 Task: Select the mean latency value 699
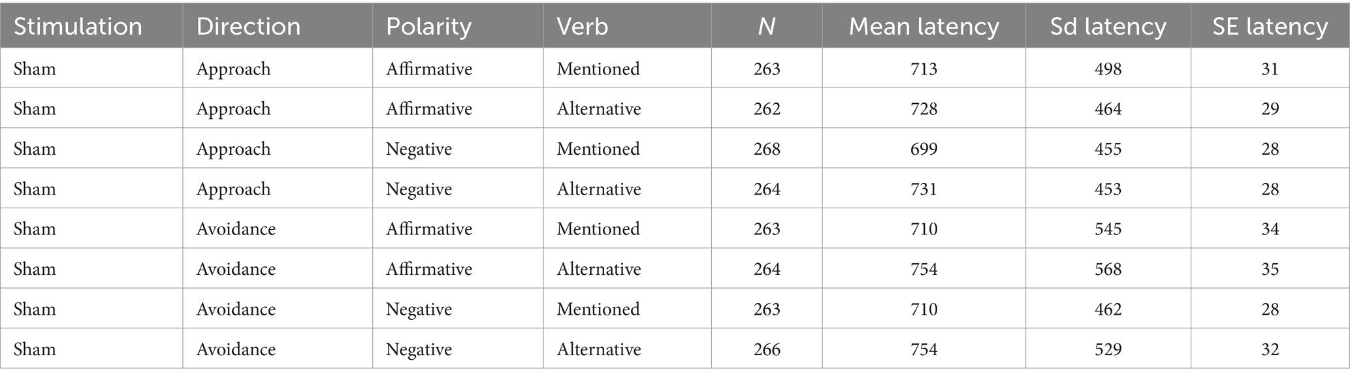pyautogui.click(x=924, y=149)
